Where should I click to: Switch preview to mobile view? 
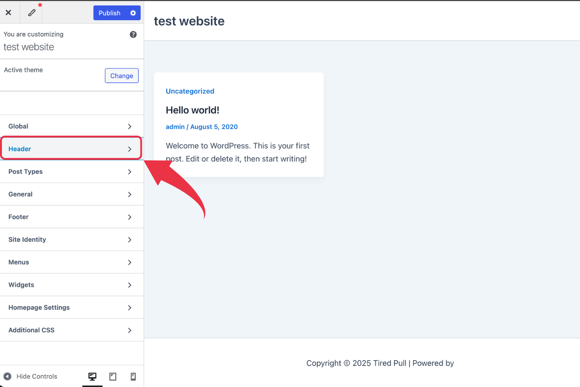coord(133,376)
